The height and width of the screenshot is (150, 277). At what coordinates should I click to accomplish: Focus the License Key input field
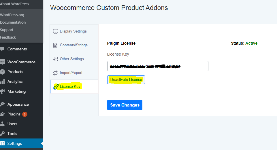(158, 66)
